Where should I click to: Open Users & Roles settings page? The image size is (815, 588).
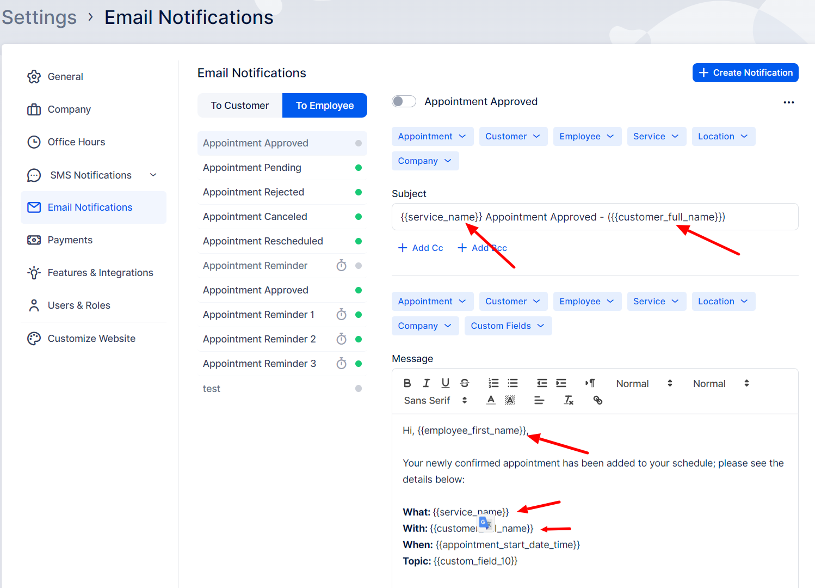[x=94, y=305]
